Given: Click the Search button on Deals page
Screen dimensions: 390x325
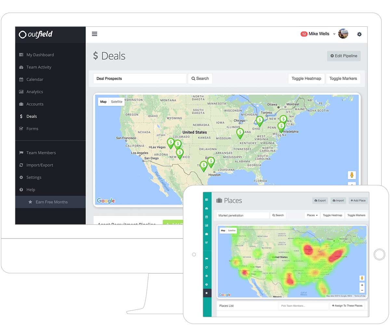Looking at the screenshot, I should [200, 79].
